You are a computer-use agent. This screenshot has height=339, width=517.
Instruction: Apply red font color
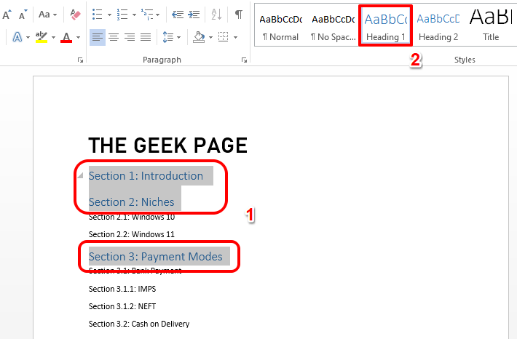point(66,37)
